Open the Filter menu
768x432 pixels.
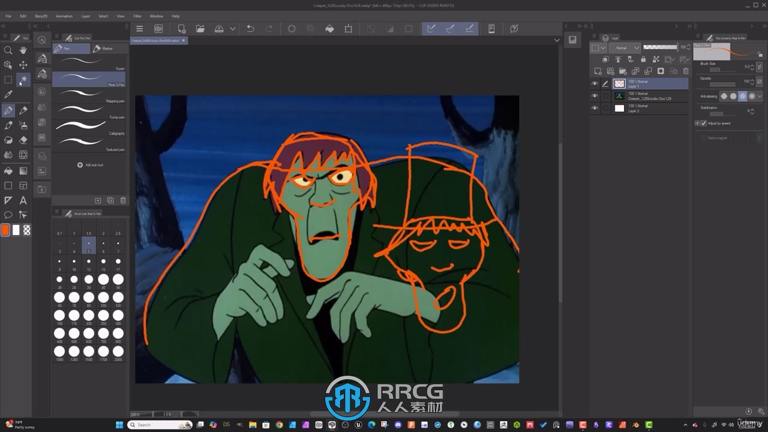[137, 16]
